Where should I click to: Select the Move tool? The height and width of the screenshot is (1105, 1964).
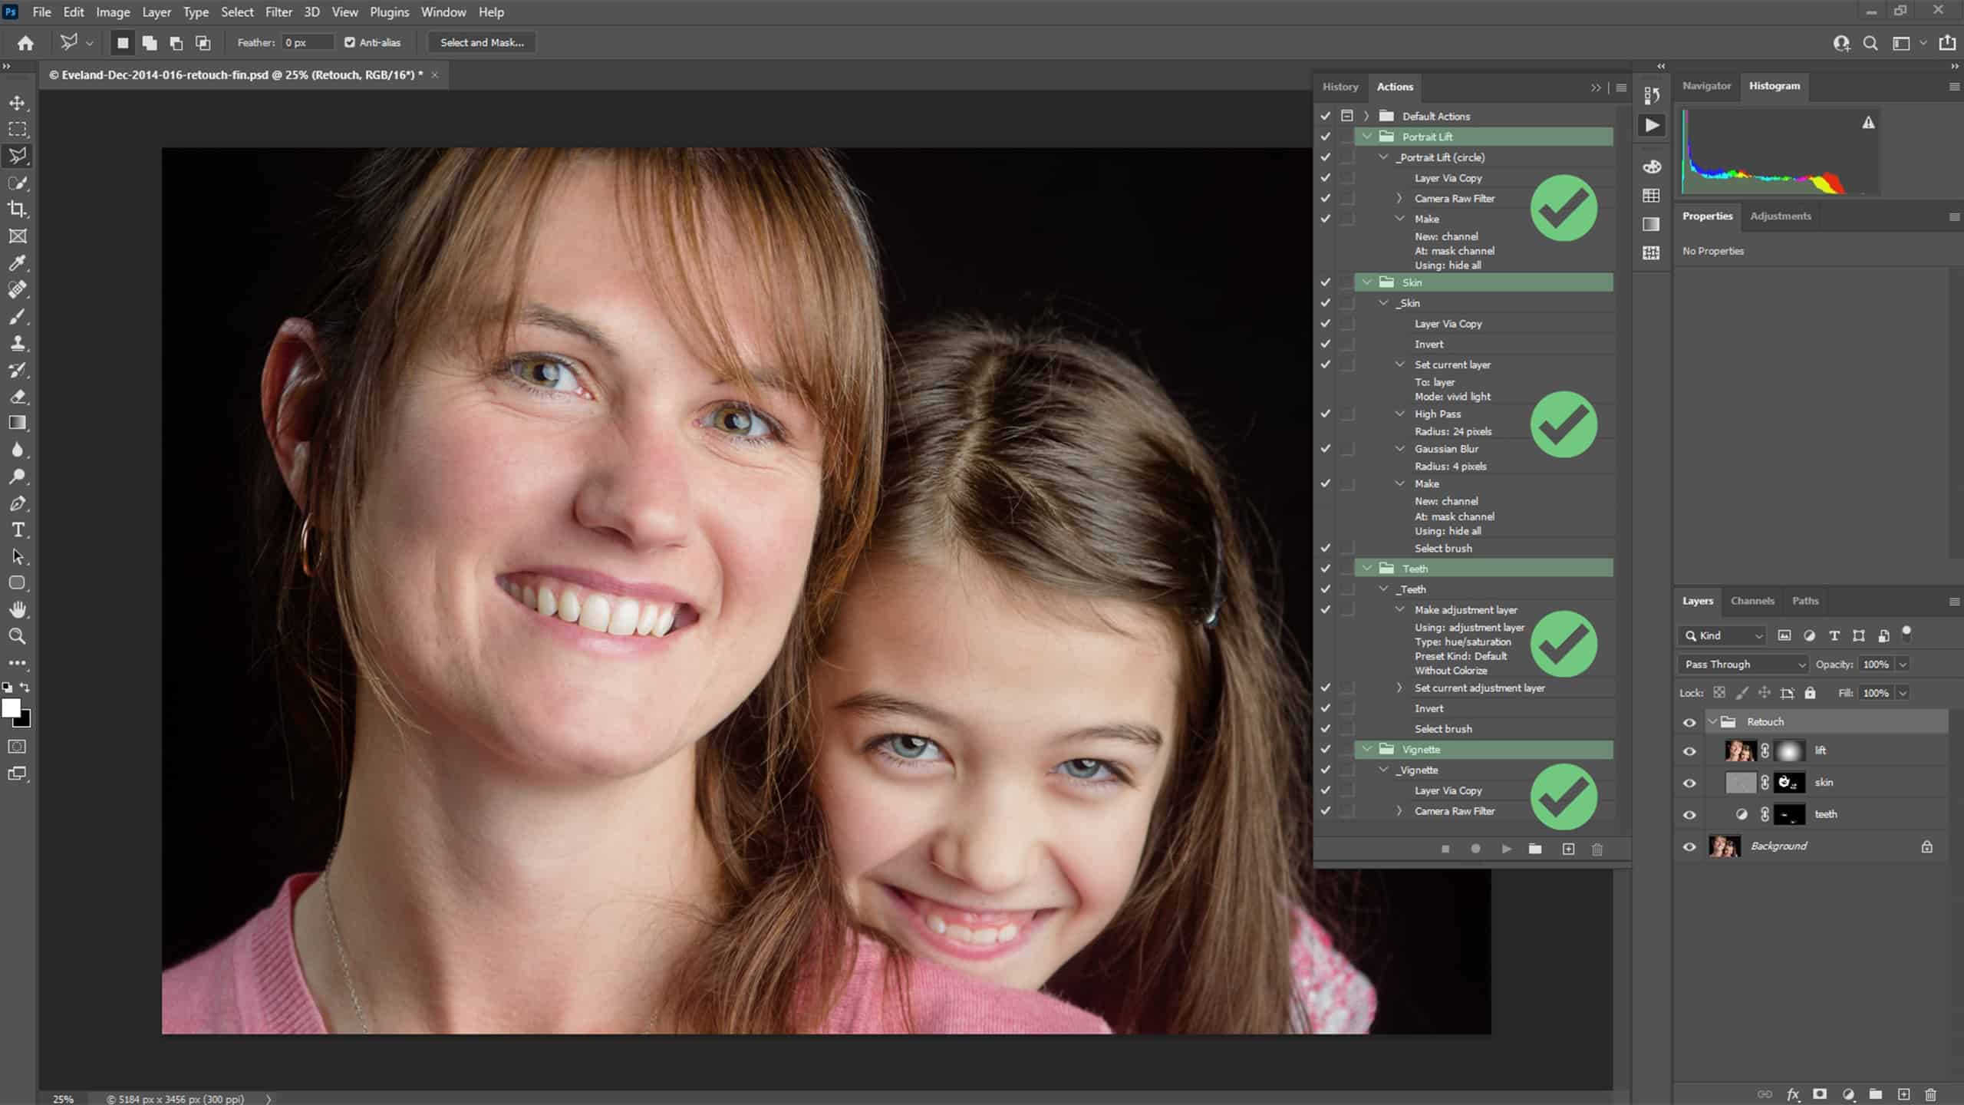(x=17, y=103)
